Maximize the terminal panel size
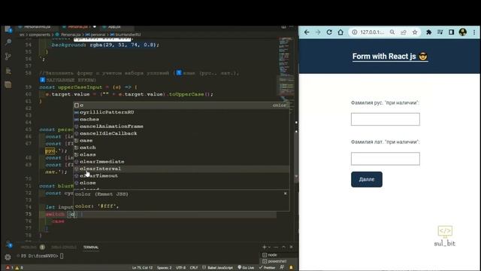Image resolution: width=481 pixels, height=271 pixels. (x=283, y=247)
